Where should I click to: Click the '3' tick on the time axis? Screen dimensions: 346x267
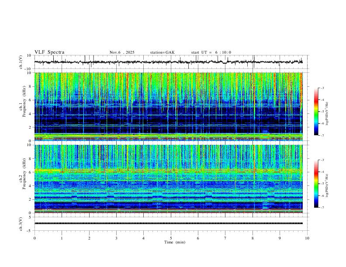[x=116, y=238]
